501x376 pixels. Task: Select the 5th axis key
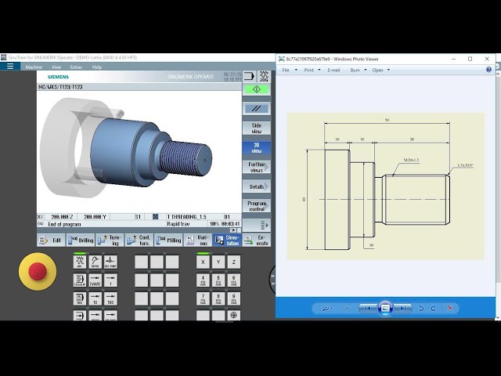tap(218, 280)
